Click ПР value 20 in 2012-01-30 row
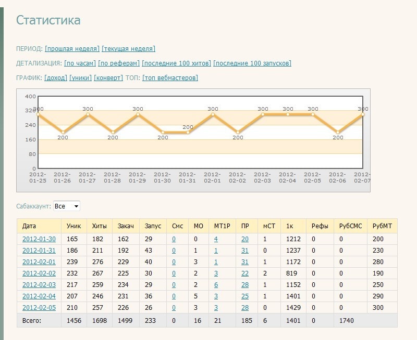 click(244, 239)
